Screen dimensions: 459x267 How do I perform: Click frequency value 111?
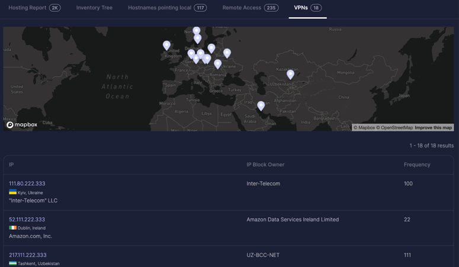[407, 255]
